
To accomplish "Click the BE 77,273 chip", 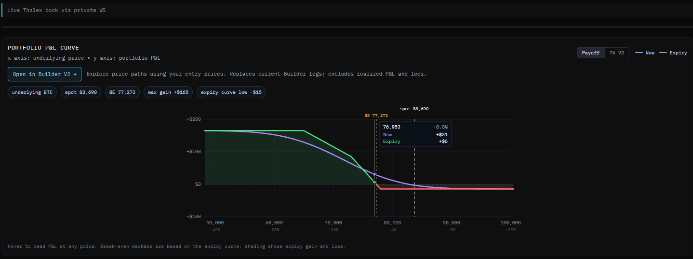I will click(122, 92).
